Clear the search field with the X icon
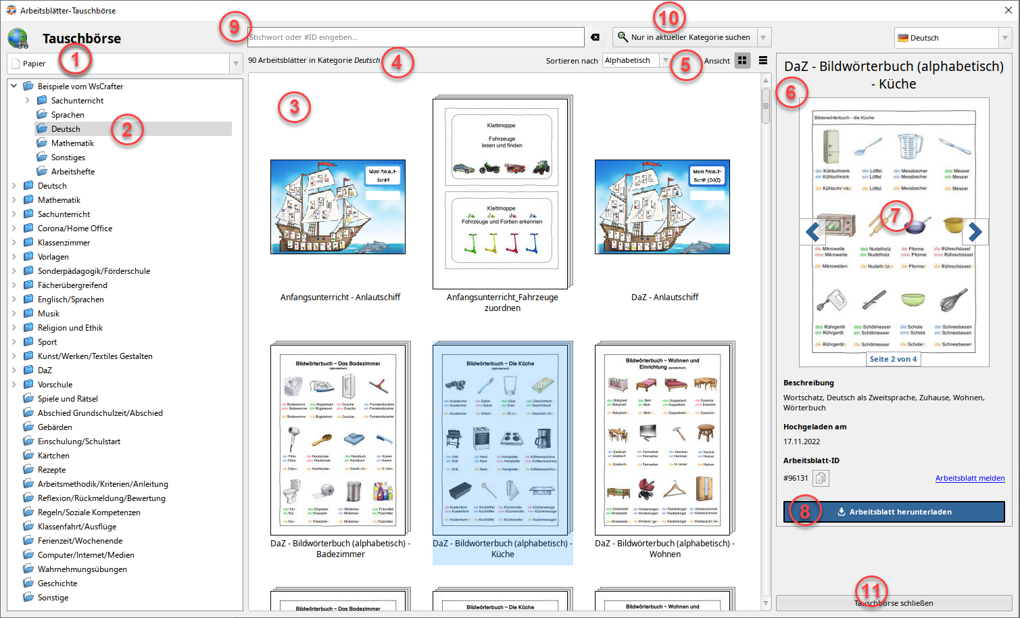Screen dimensions: 1020x618 point(595,37)
